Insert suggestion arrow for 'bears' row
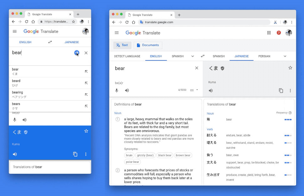 point(86,106)
